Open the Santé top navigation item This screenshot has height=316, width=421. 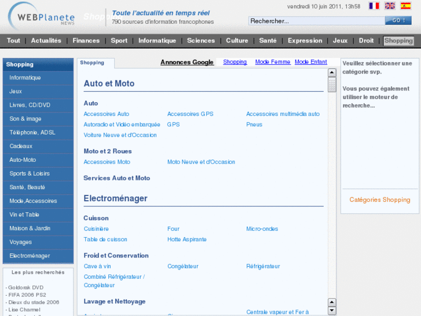click(x=268, y=41)
